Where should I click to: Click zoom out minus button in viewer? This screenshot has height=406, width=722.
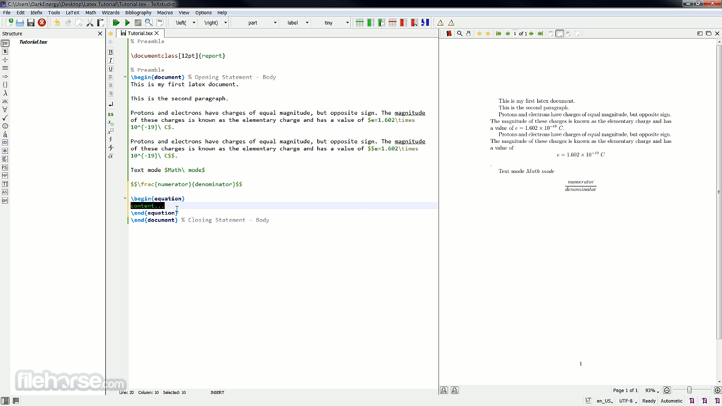pyautogui.click(x=667, y=390)
